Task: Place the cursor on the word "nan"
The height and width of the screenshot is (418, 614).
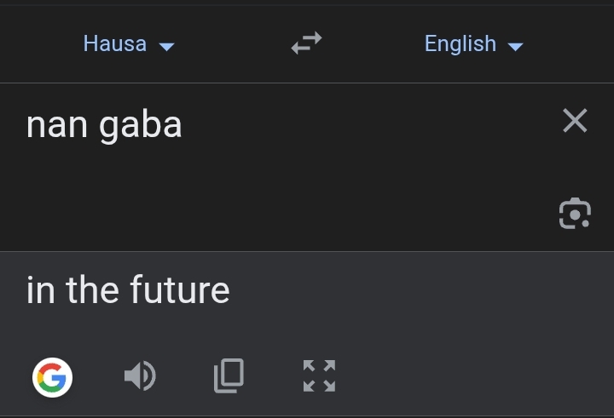Action: (x=57, y=126)
